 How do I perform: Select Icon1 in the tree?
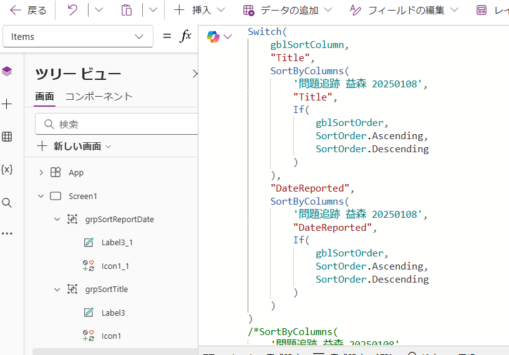(111, 336)
